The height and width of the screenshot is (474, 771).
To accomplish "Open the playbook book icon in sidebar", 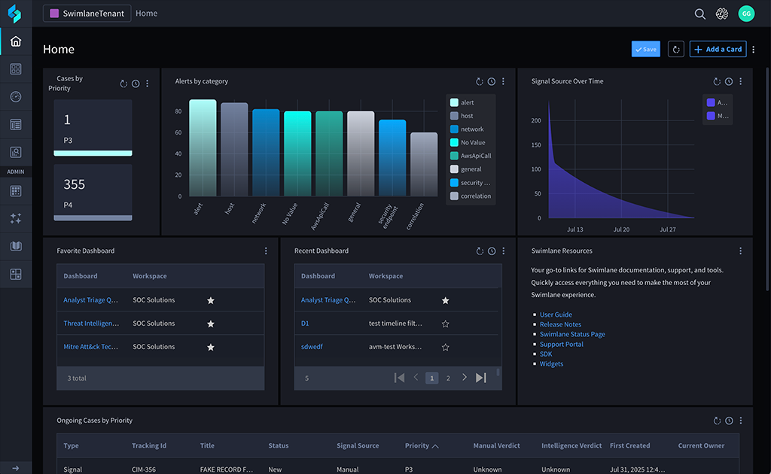I will coord(16,246).
